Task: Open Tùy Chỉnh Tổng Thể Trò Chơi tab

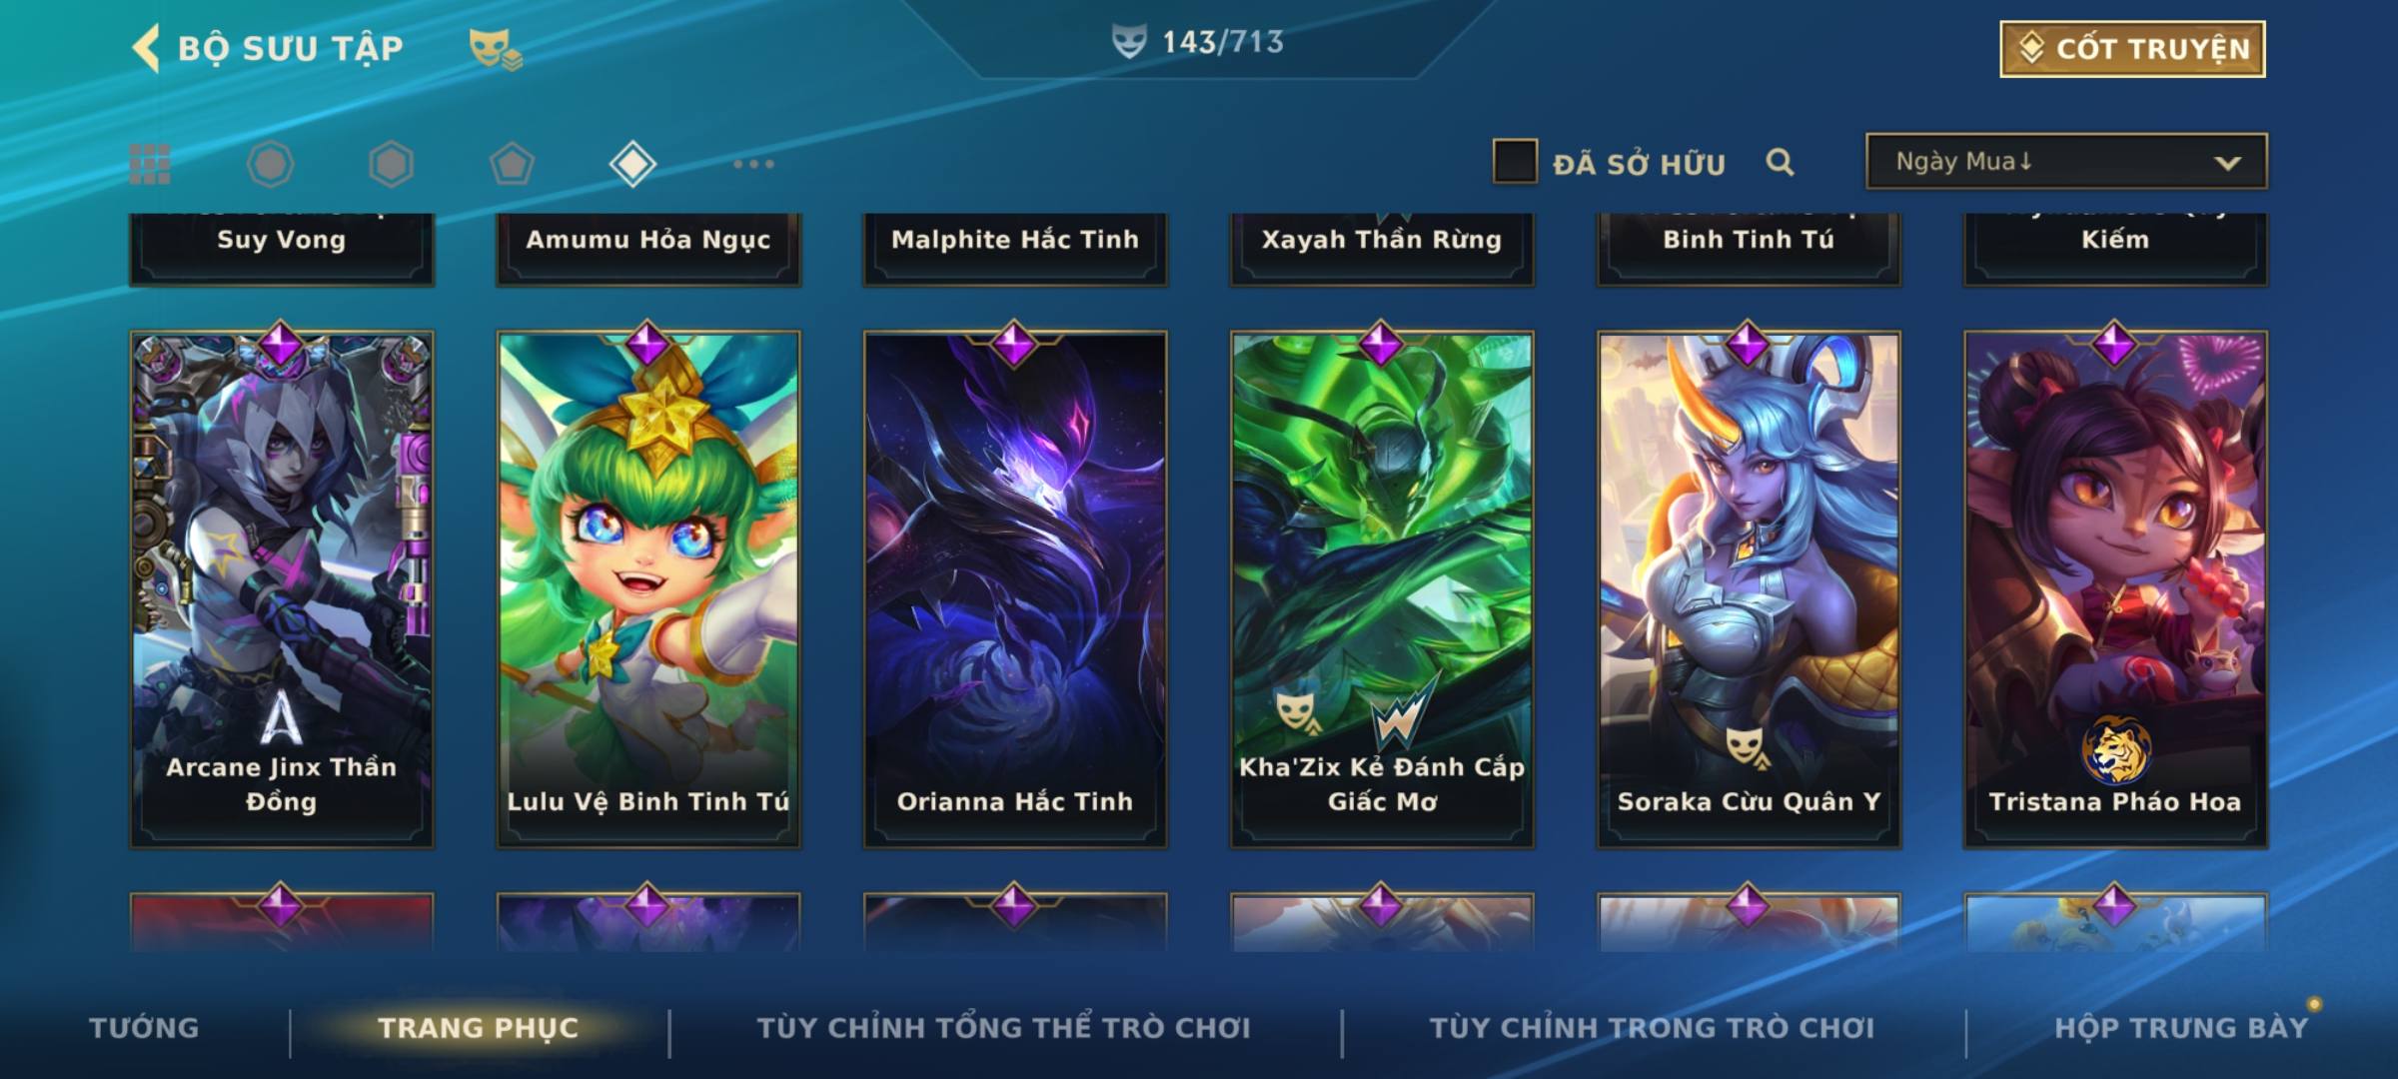Action: coord(1003,1027)
